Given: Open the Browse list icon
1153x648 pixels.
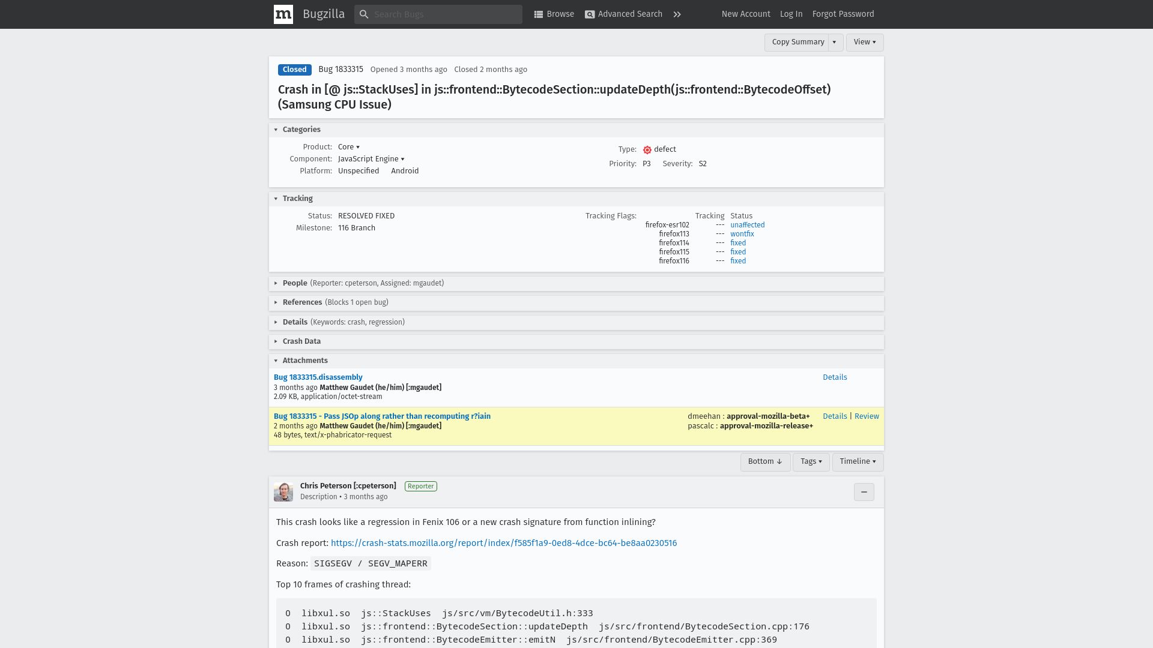Looking at the screenshot, I should pos(539,14).
